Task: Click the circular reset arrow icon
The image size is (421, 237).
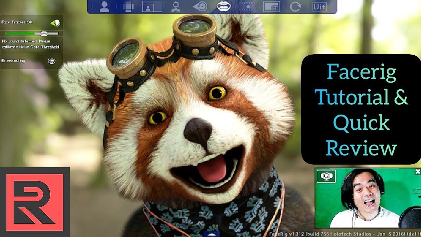Action: [x=295, y=7]
